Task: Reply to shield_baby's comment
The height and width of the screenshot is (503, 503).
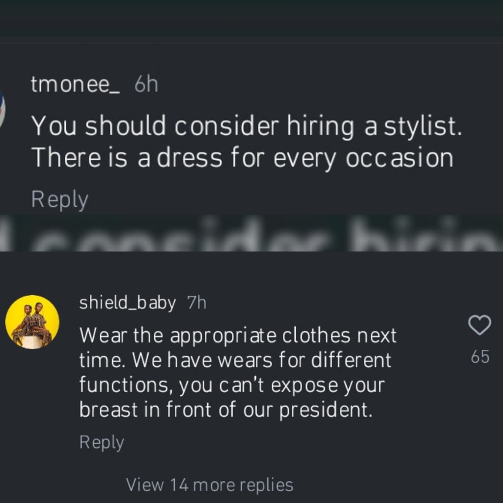Action: [101, 442]
